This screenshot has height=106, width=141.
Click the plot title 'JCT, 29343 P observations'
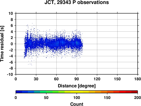[77, 3]
